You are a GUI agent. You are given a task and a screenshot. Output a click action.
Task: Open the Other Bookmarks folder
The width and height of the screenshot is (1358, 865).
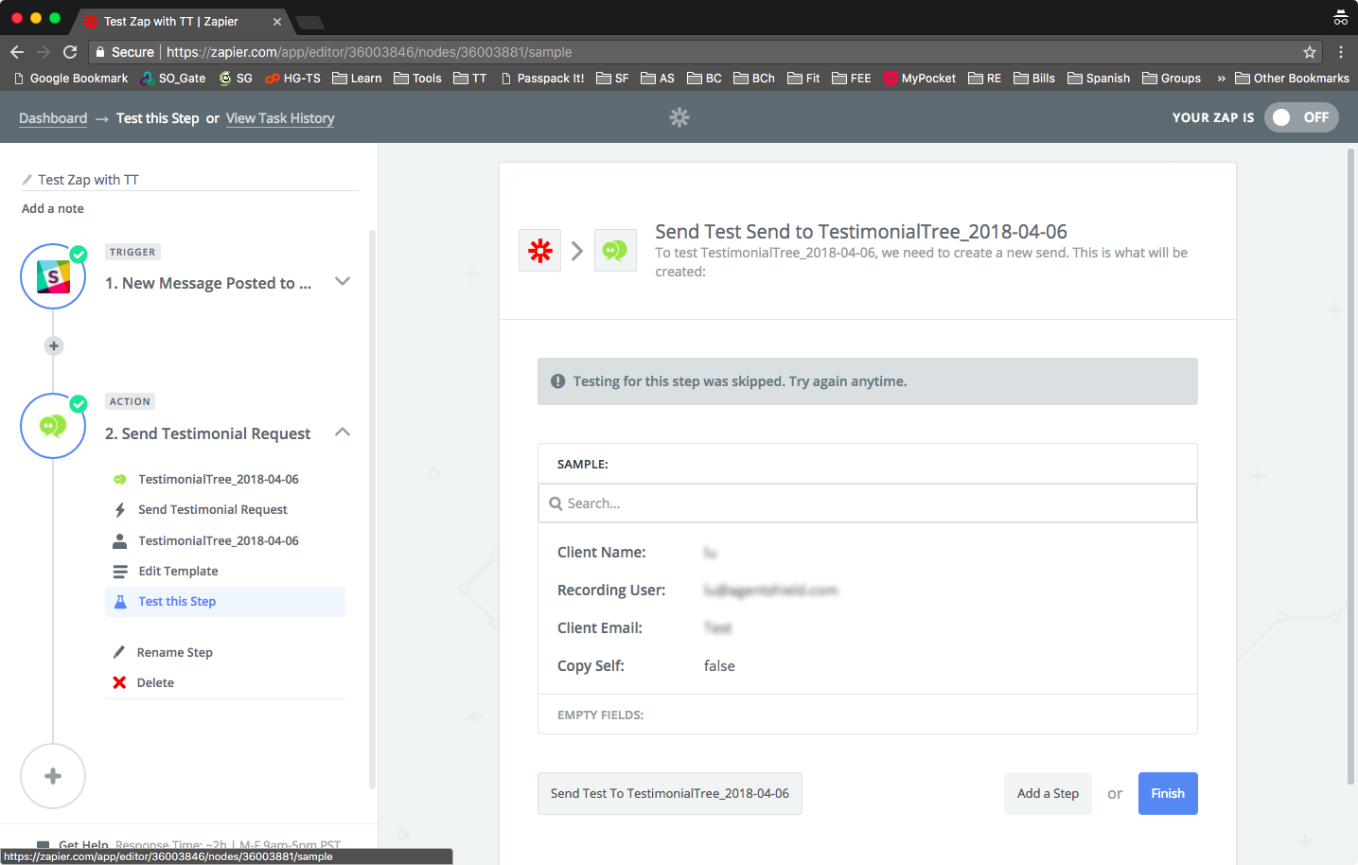tap(1292, 79)
